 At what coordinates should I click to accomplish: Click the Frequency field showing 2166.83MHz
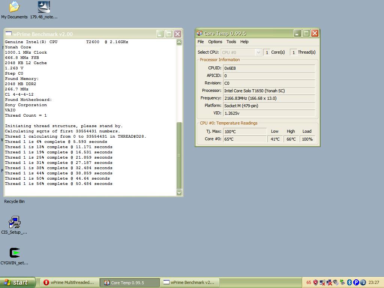(x=269, y=98)
